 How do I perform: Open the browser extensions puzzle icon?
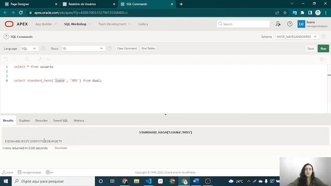click(302, 12)
